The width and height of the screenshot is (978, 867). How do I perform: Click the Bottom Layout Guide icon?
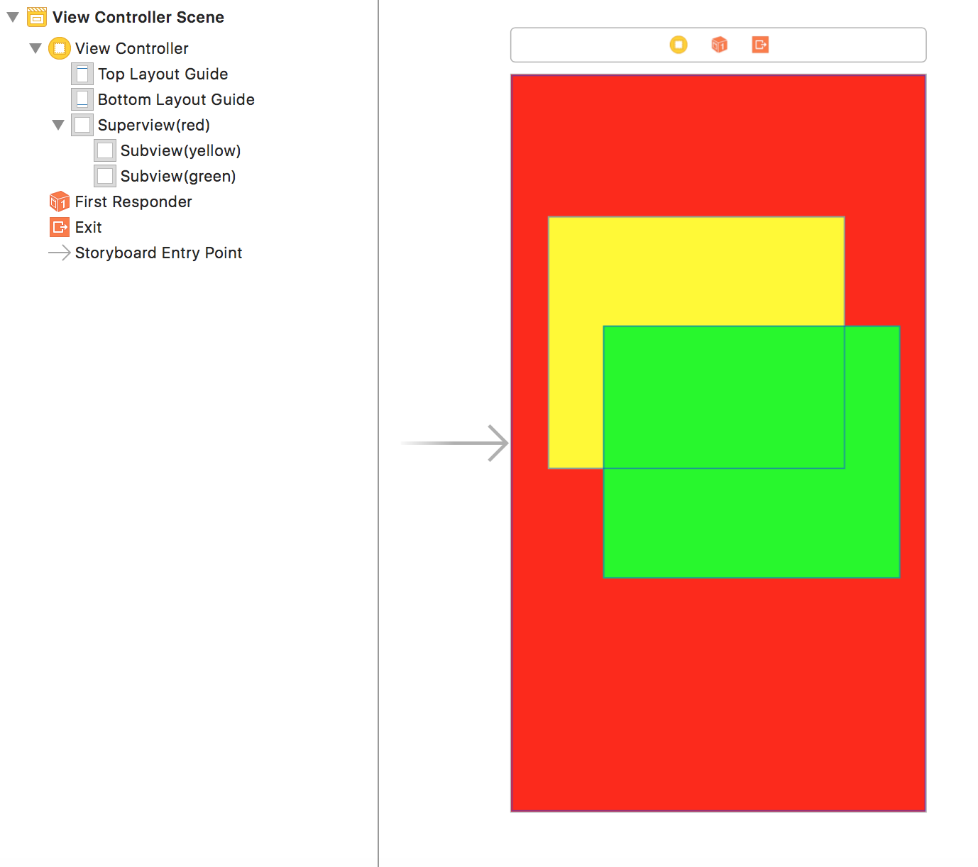[x=82, y=99]
